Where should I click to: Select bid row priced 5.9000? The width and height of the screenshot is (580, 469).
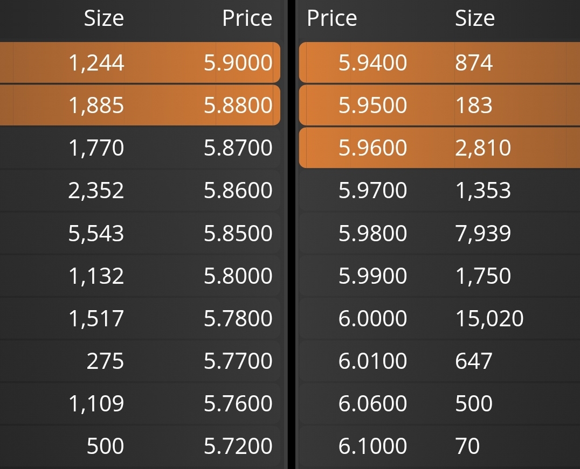(140, 62)
